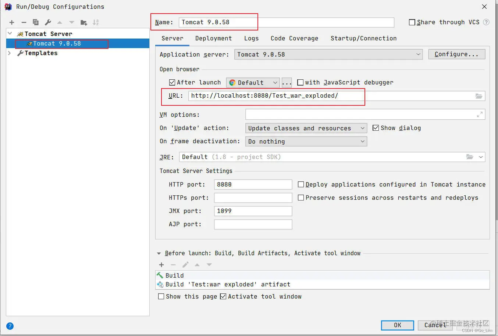Expand the Templates tree node
Screen dimensions: 498x336
pyautogui.click(x=10, y=53)
